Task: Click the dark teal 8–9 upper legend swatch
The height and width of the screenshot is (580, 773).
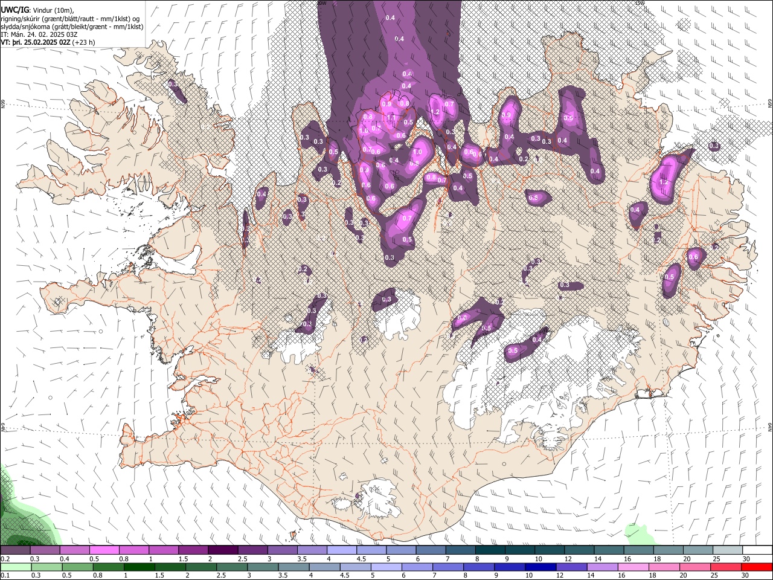Action: pos(489,550)
